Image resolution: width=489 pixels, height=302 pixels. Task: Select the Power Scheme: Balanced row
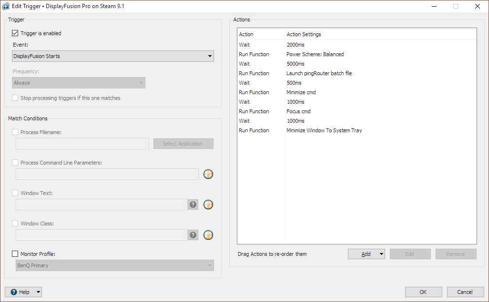357,54
